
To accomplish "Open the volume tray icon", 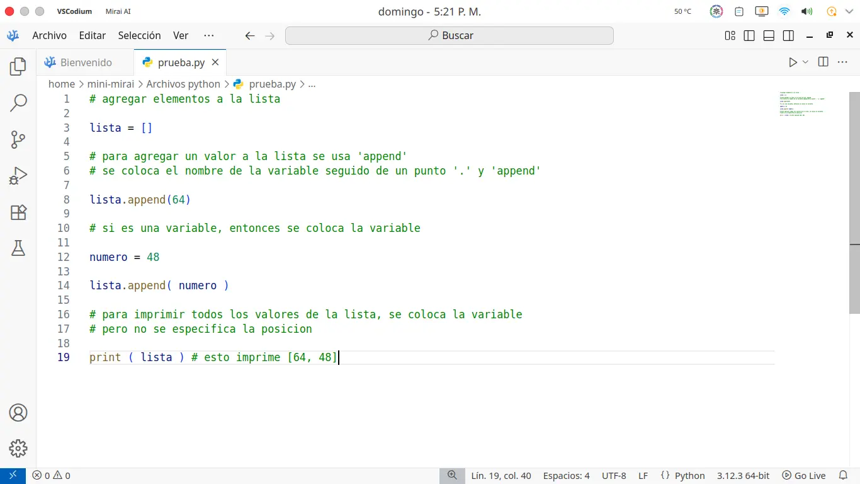I will [806, 11].
